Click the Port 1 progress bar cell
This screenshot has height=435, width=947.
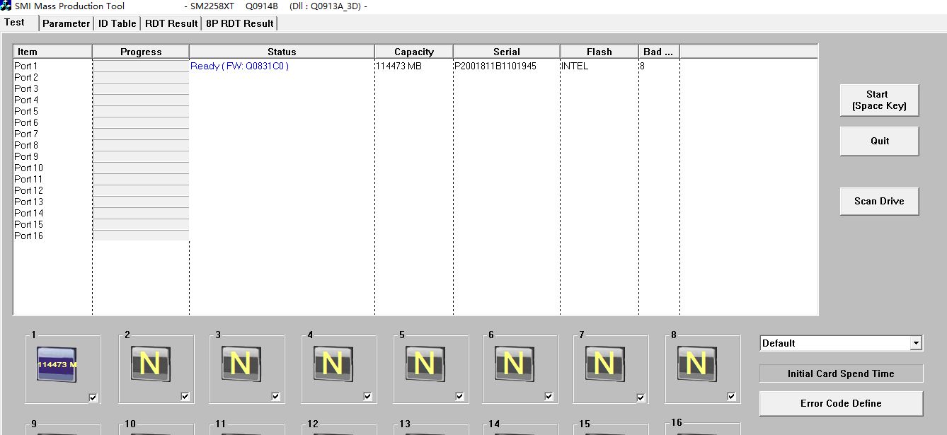coord(141,66)
